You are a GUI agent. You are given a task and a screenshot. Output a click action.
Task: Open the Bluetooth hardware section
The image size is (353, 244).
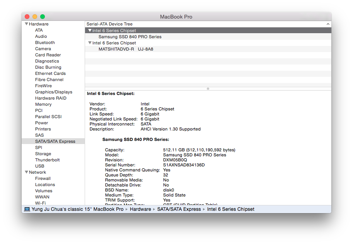coord(45,42)
